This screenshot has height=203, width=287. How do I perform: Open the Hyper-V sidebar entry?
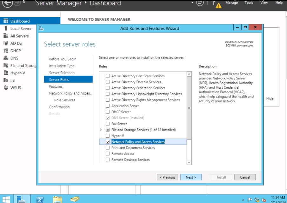pos(17,73)
